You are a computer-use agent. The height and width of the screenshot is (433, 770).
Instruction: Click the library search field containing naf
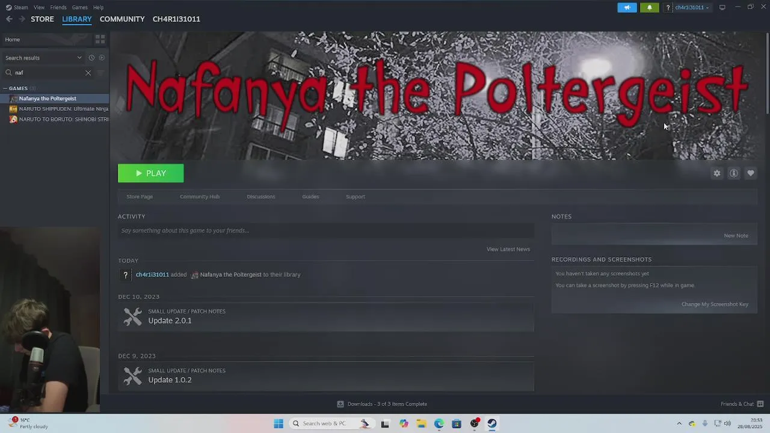click(48, 73)
